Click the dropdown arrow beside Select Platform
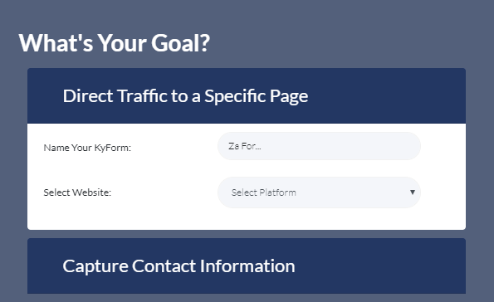 pos(412,192)
